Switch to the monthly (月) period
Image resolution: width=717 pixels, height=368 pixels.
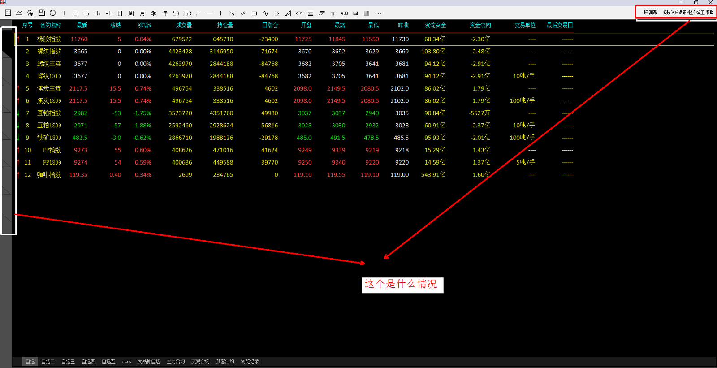tap(143, 13)
